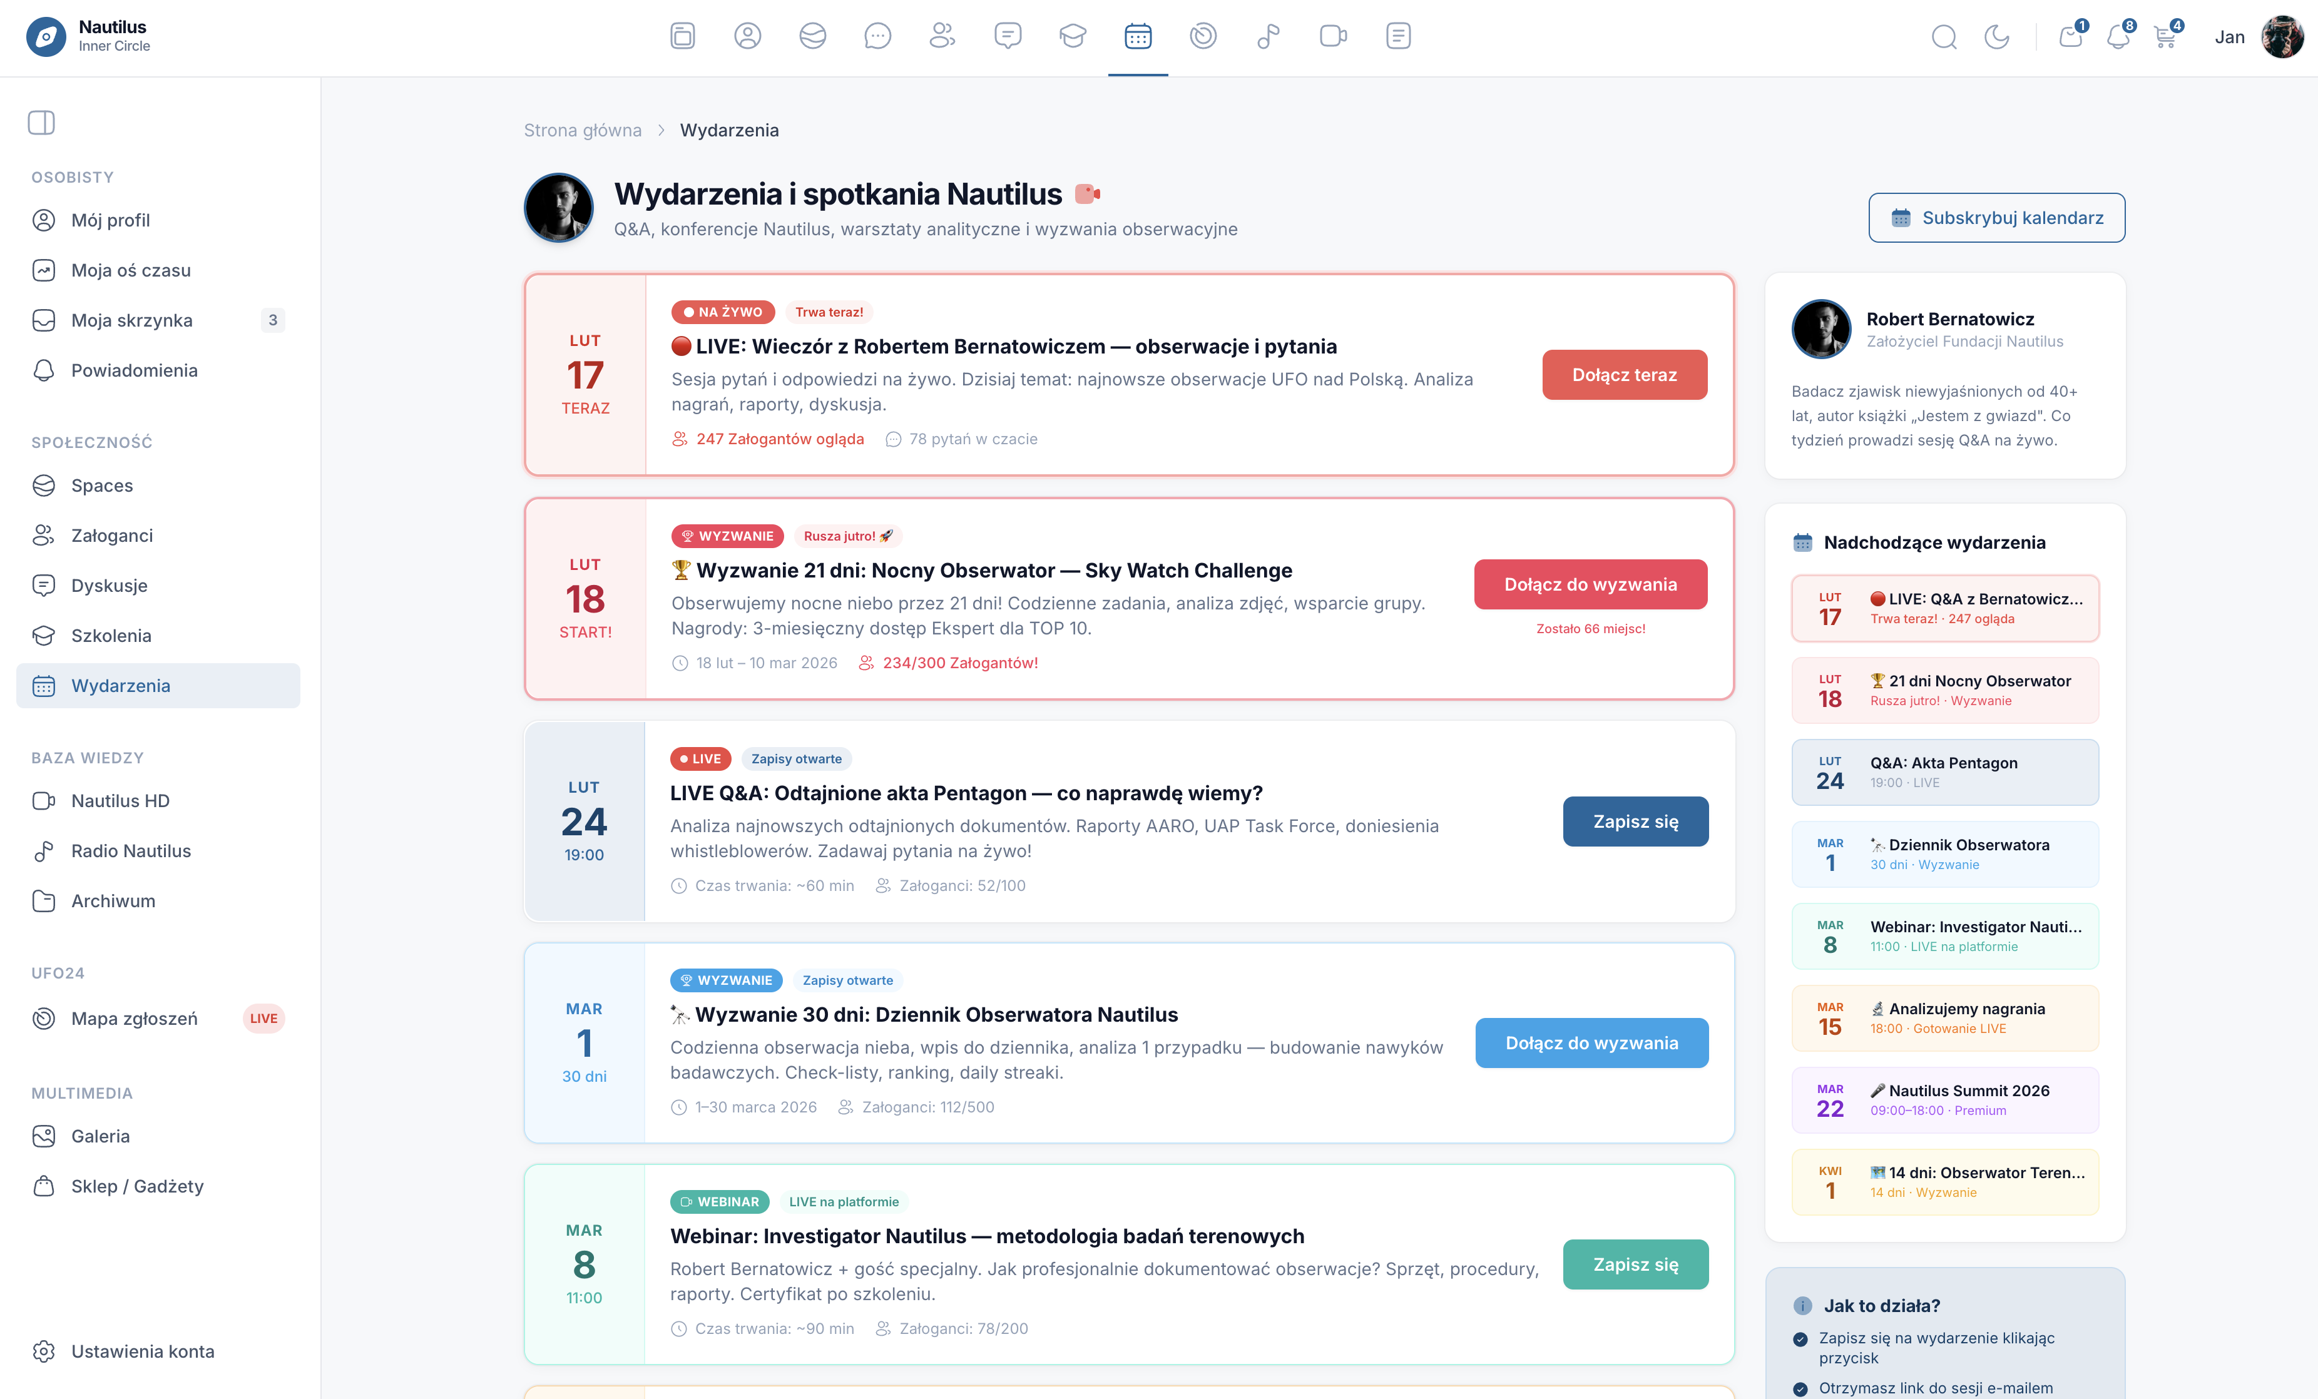This screenshot has width=2318, height=1399.
Task: Click Subskrybuj kalendarz button
Action: [1996, 217]
